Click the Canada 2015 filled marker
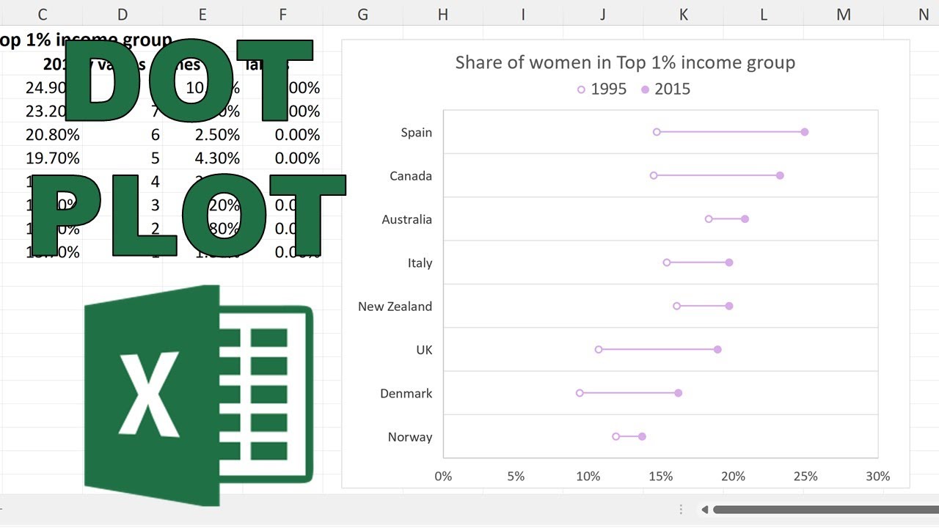939x528 pixels. click(x=780, y=175)
